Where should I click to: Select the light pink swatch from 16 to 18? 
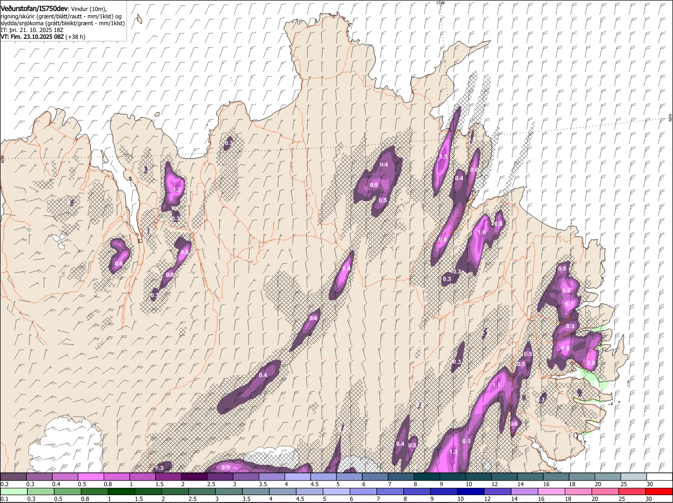552,491
